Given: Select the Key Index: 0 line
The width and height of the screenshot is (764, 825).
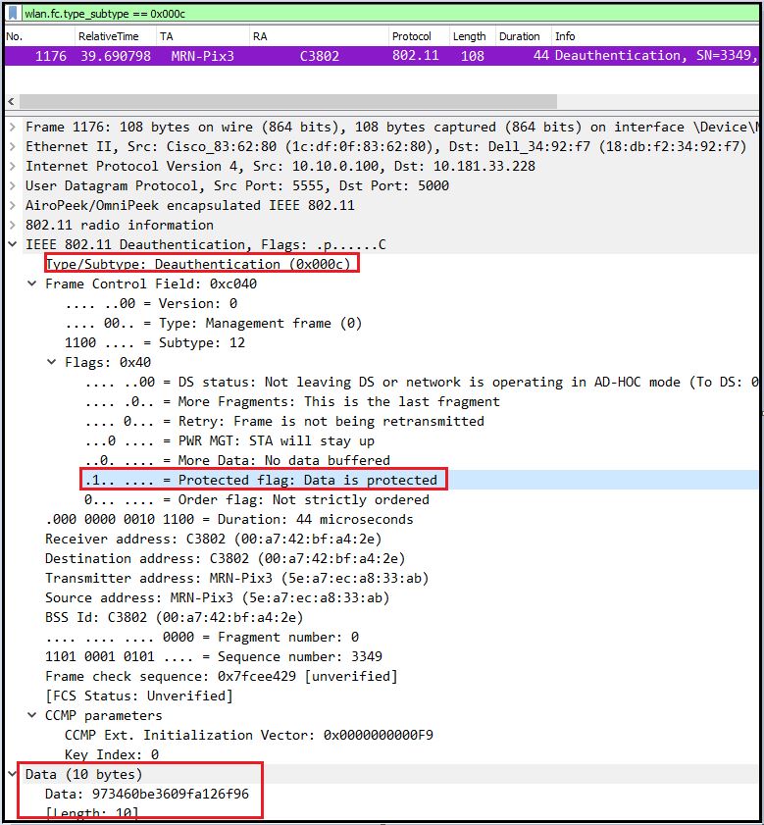Looking at the screenshot, I should [x=112, y=754].
